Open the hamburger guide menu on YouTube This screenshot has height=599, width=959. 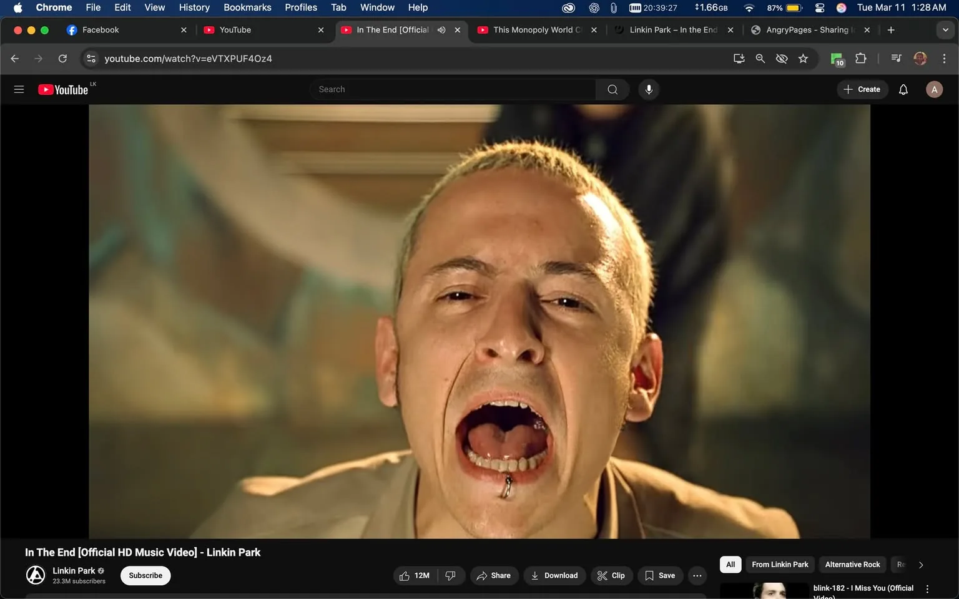click(19, 89)
